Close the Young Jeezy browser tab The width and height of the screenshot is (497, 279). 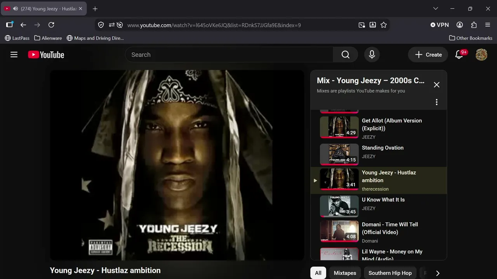tap(80, 9)
